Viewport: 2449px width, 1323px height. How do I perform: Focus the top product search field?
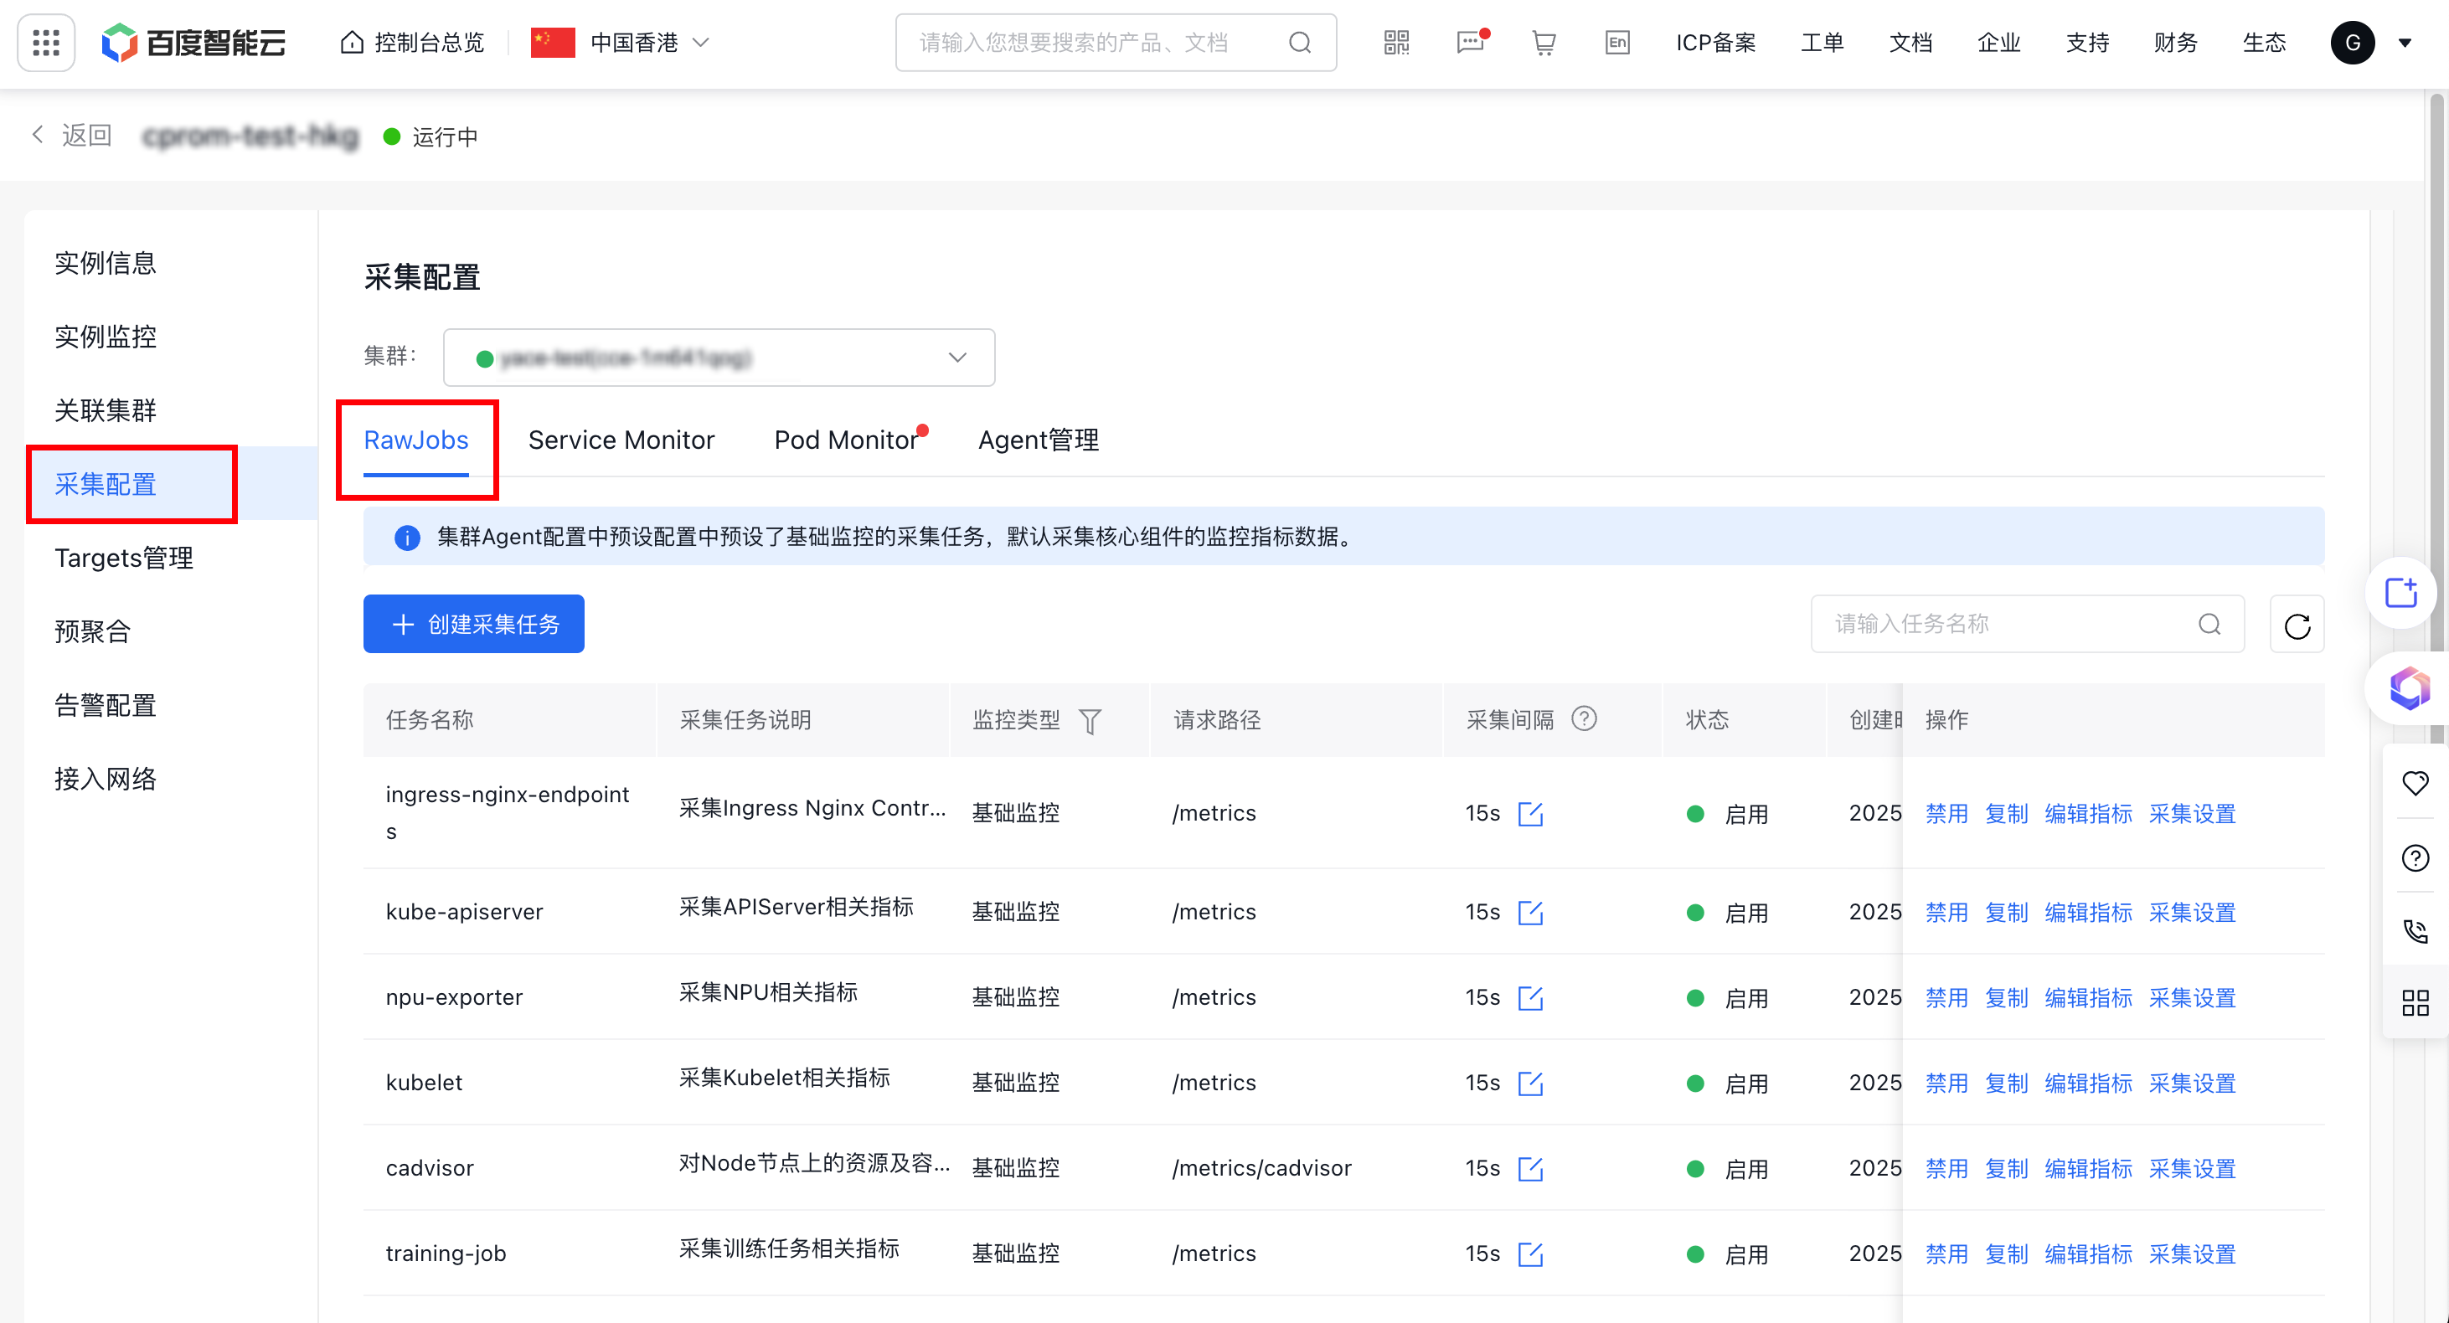[1115, 43]
